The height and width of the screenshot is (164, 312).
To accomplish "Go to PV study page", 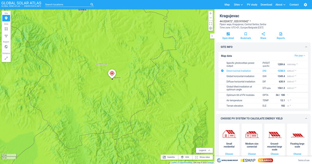I will (252, 5).
